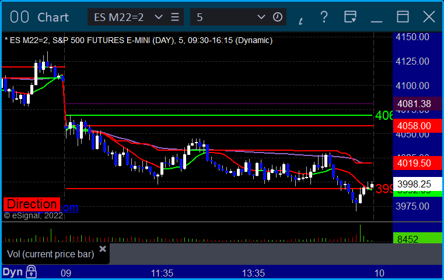Open the page layout menu icon
The width and height of the screenshot is (444, 280).
[x=350, y=17]
